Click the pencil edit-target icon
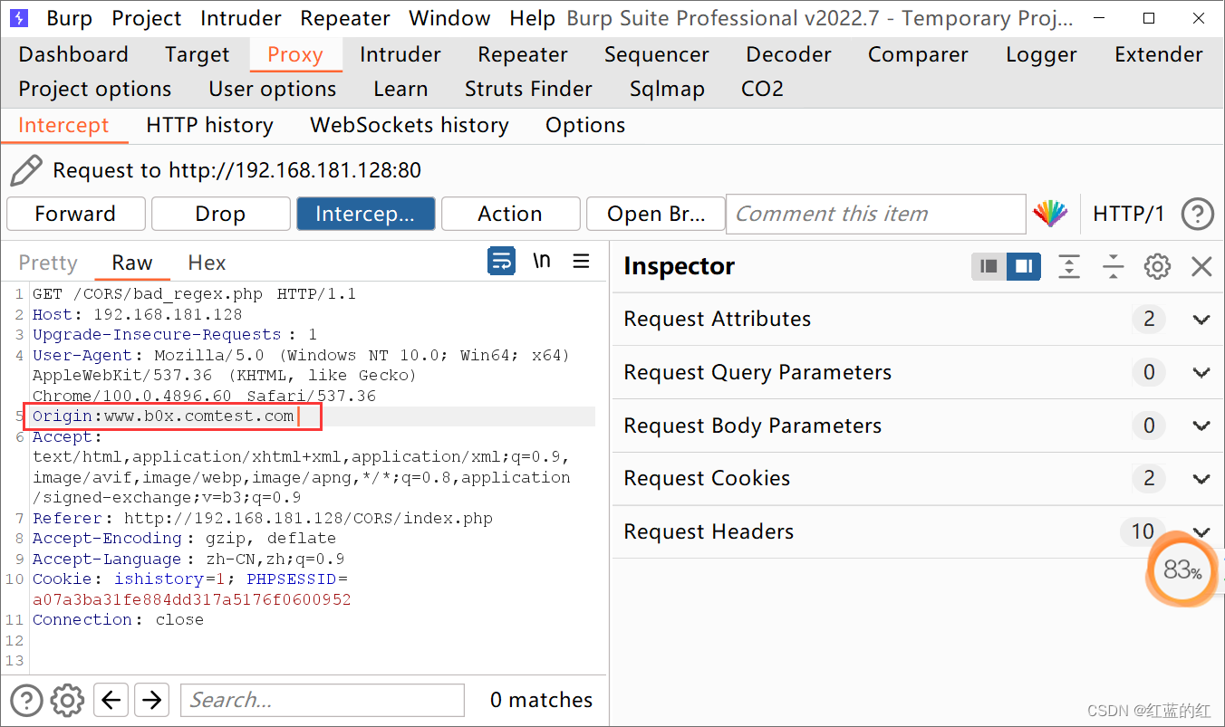 point(26,170)
